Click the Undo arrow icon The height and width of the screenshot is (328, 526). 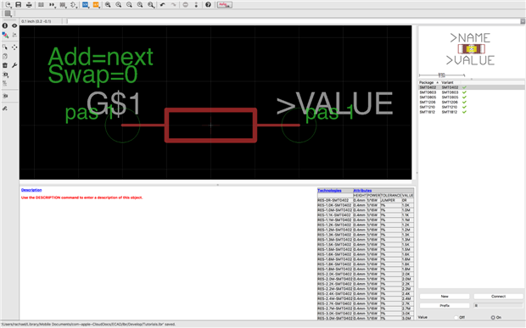click(162, 5)
